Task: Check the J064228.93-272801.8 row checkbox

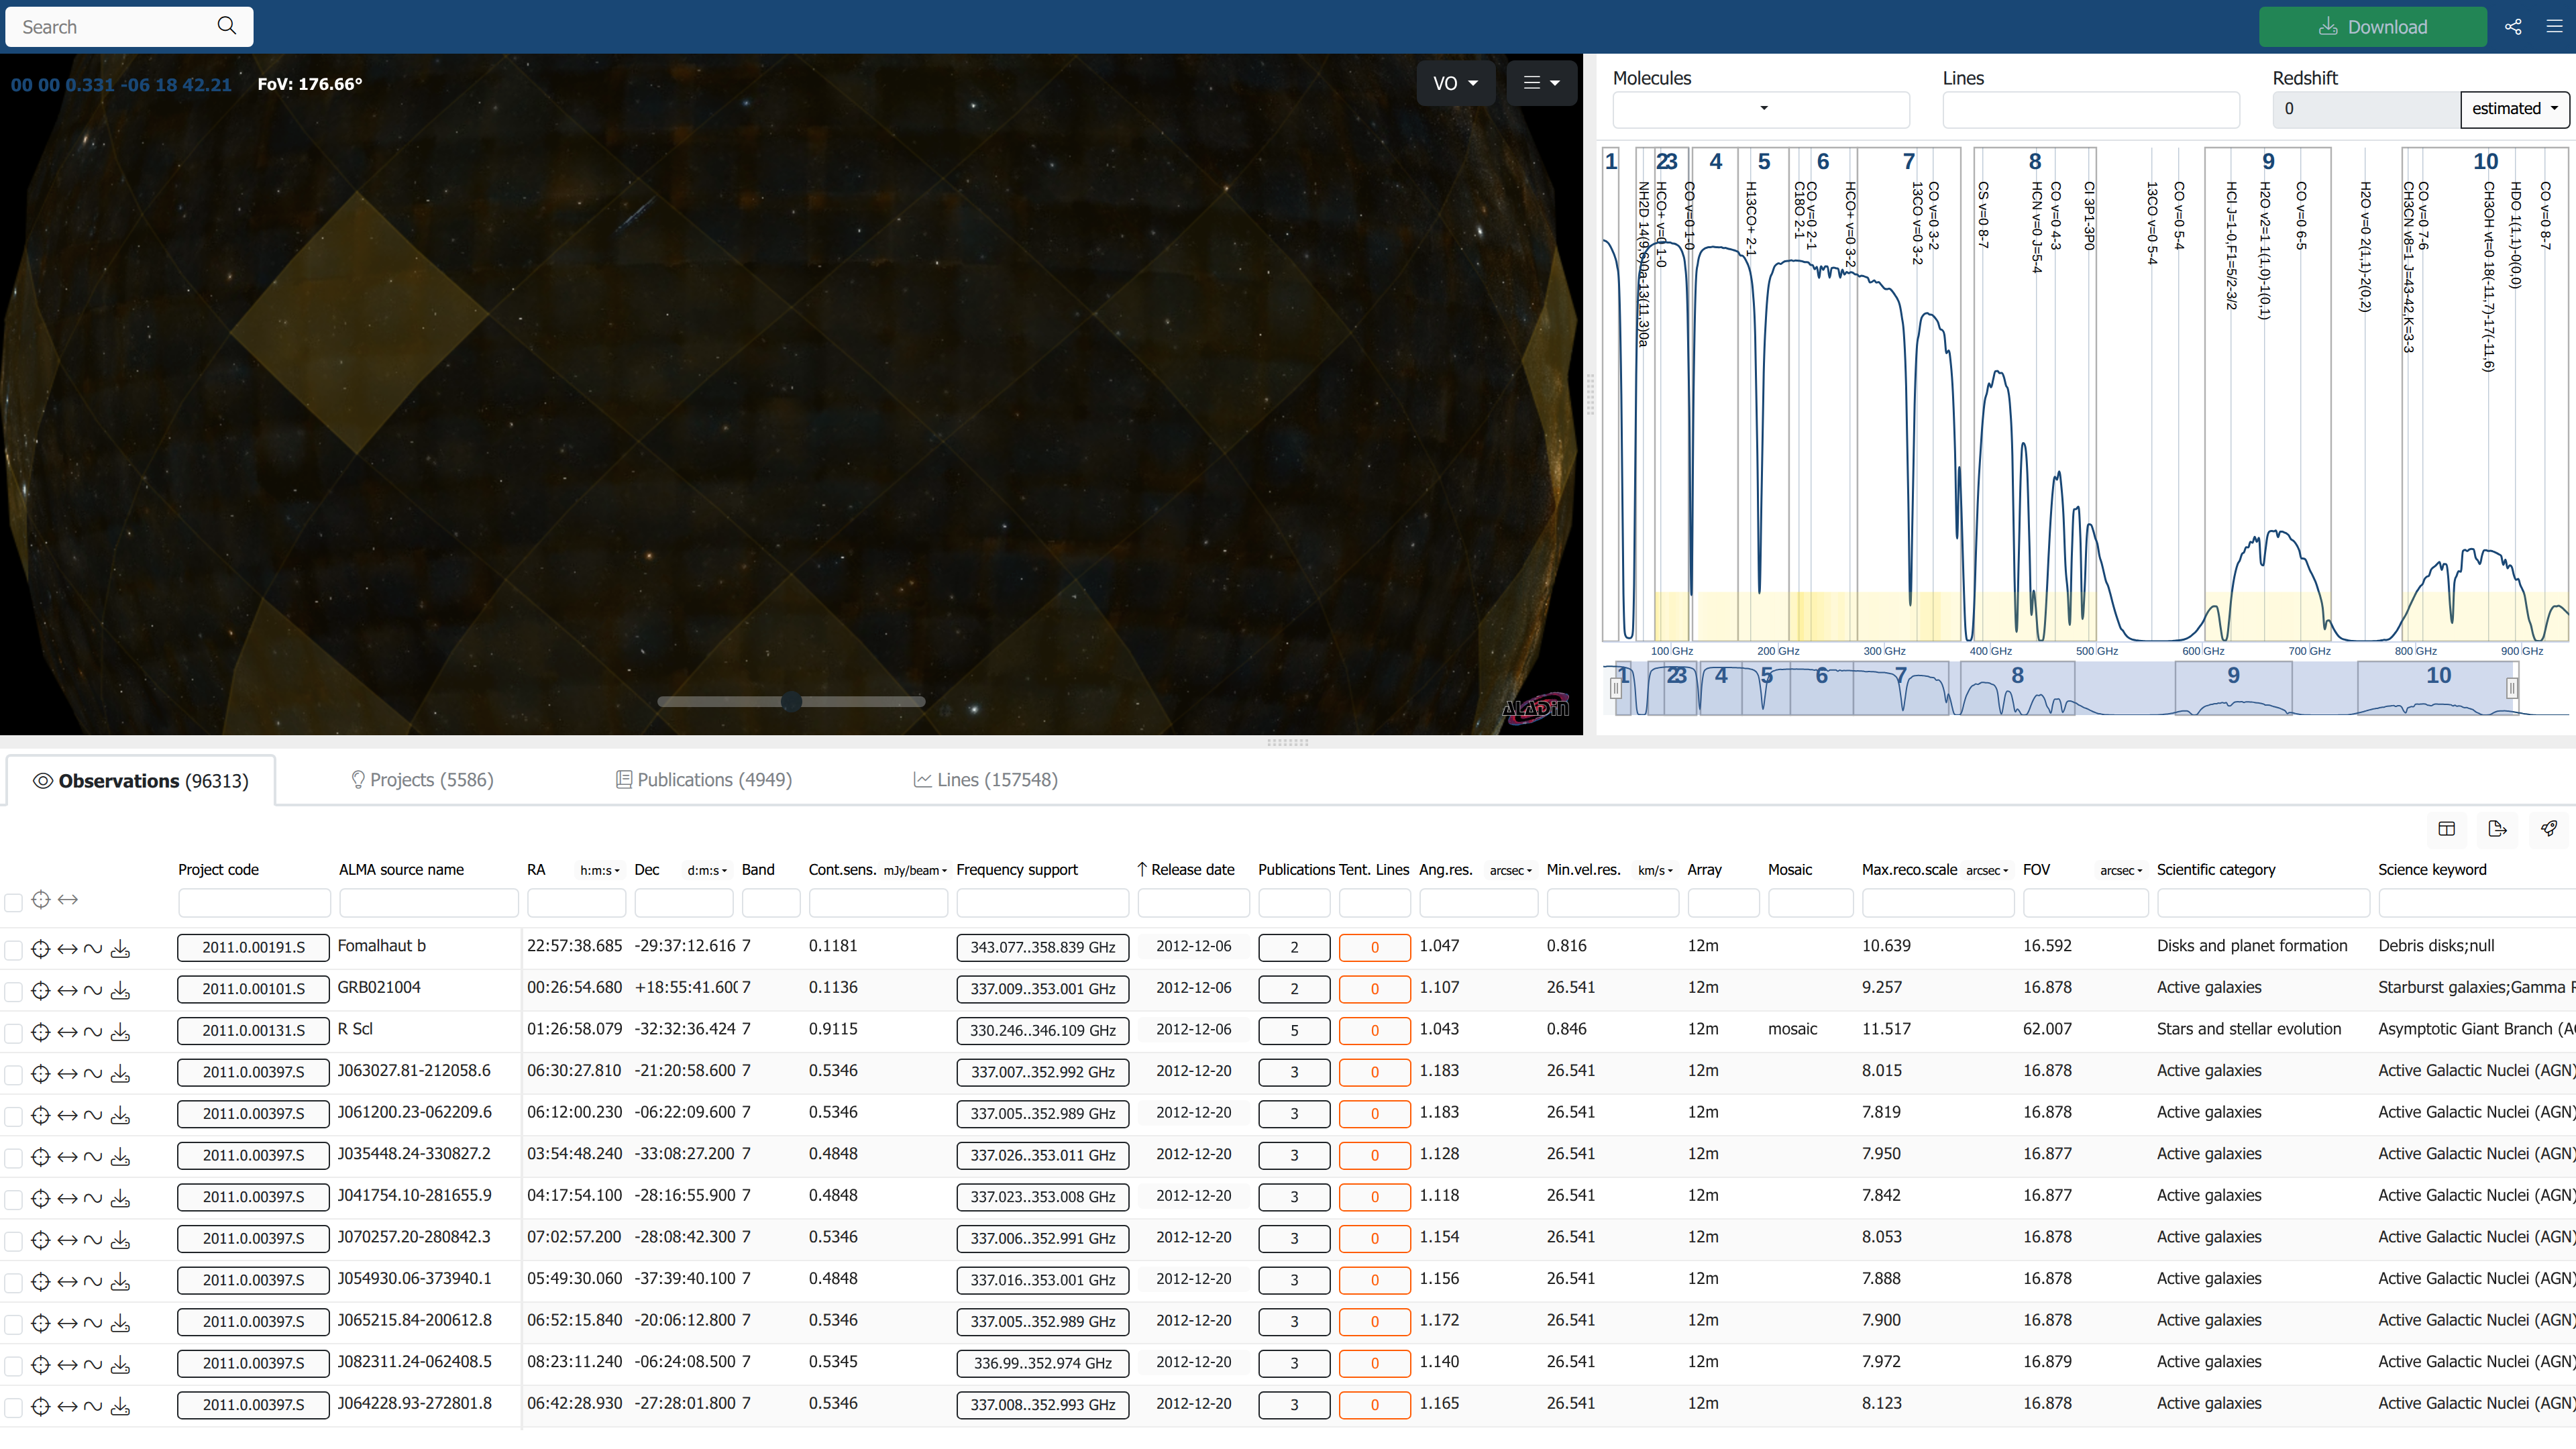Action: click(13, 1409)
